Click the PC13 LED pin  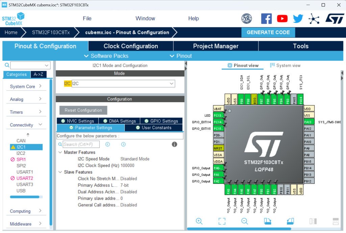click(x=219, y=115)
